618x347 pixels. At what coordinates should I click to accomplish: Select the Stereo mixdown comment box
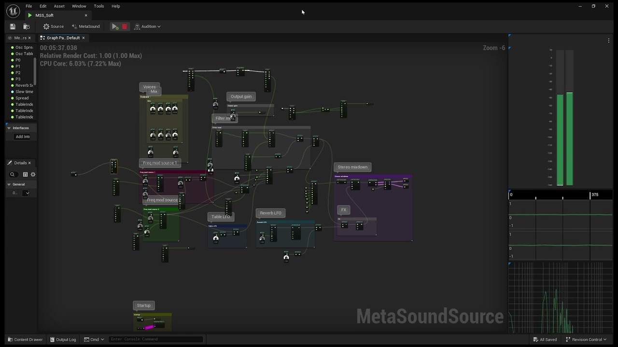coord(352,167)
